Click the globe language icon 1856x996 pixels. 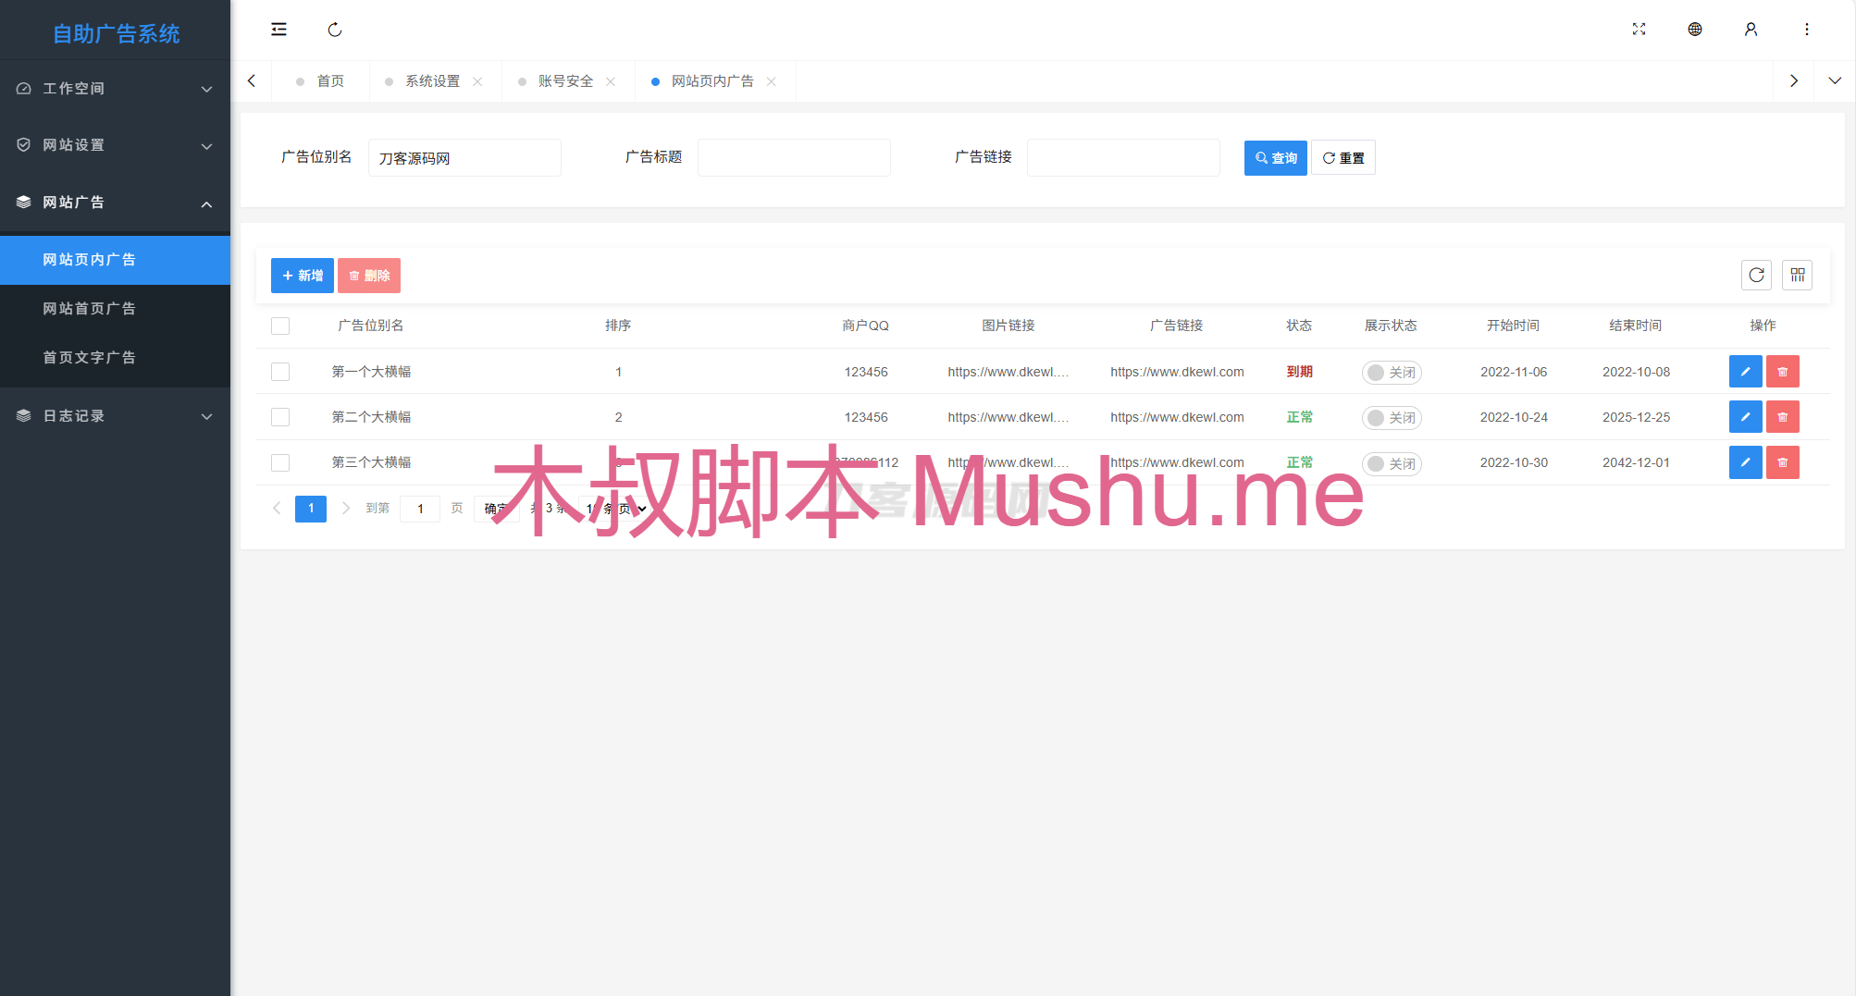[x=1695, y=29]
